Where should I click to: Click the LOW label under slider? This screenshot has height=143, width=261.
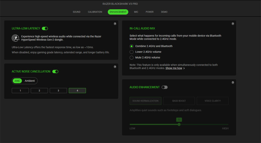(132, 129)
